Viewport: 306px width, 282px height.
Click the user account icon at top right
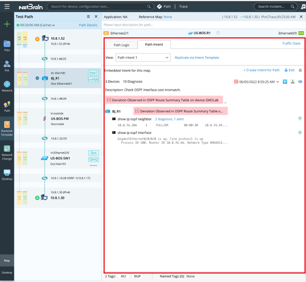tap(303, 7)
